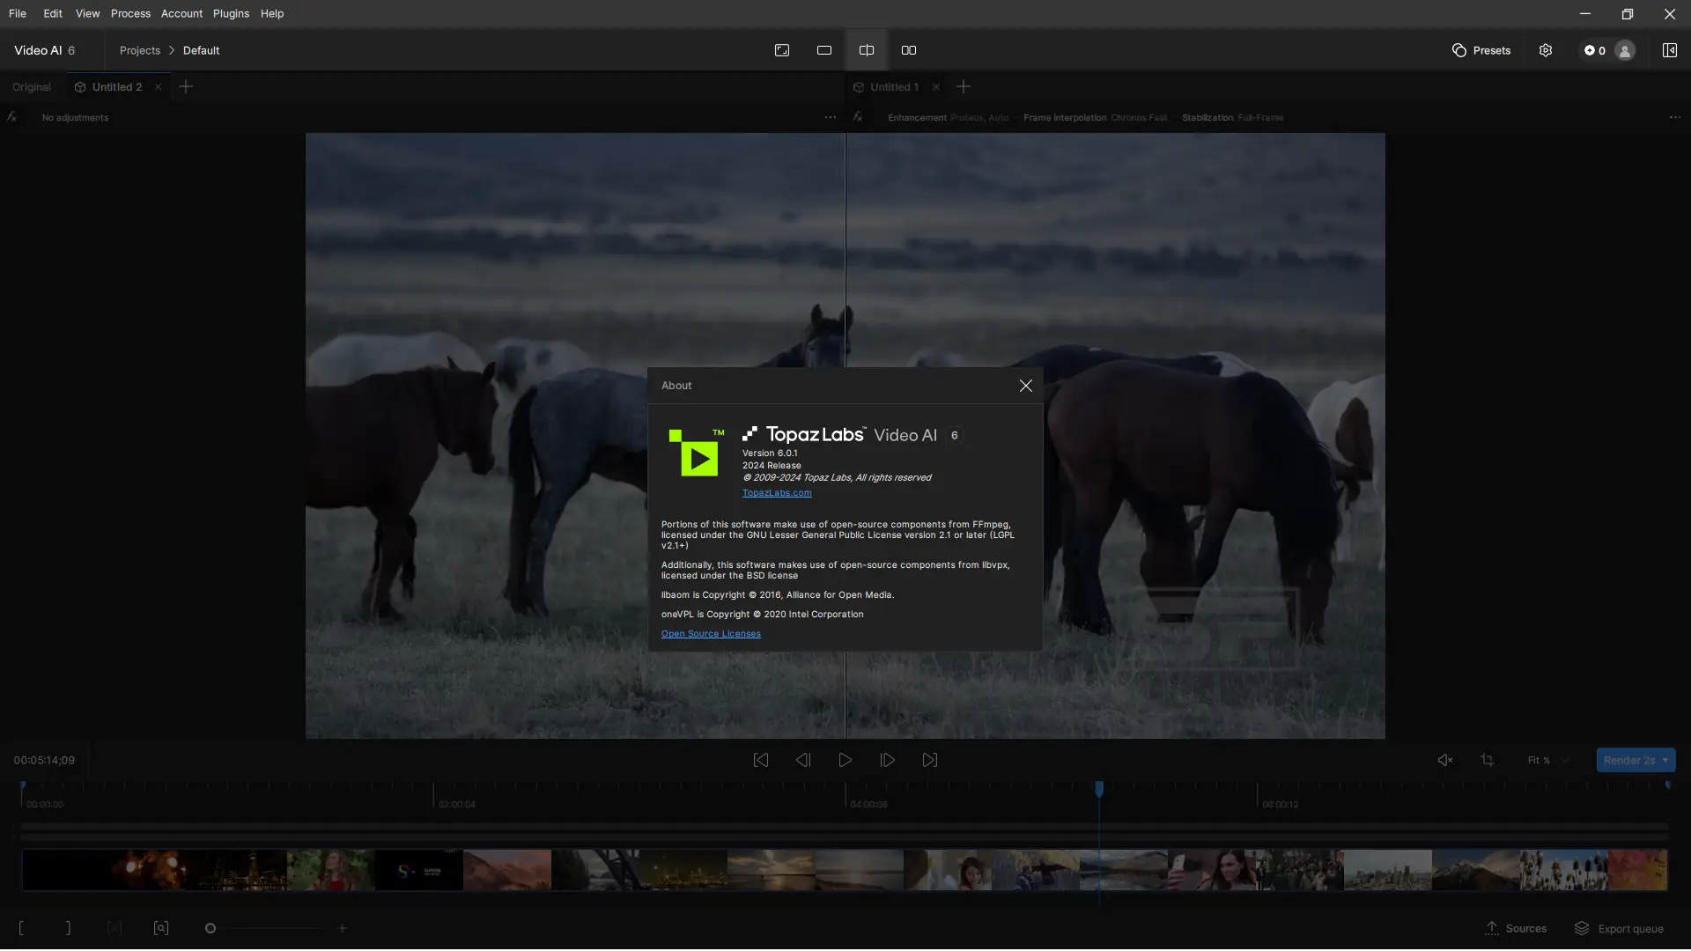Play the video preview

(x=845, y=760)
